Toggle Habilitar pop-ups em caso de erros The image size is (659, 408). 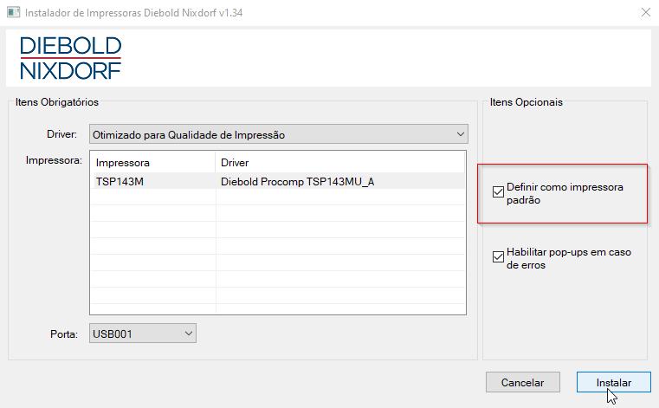[x=498, y=257]
